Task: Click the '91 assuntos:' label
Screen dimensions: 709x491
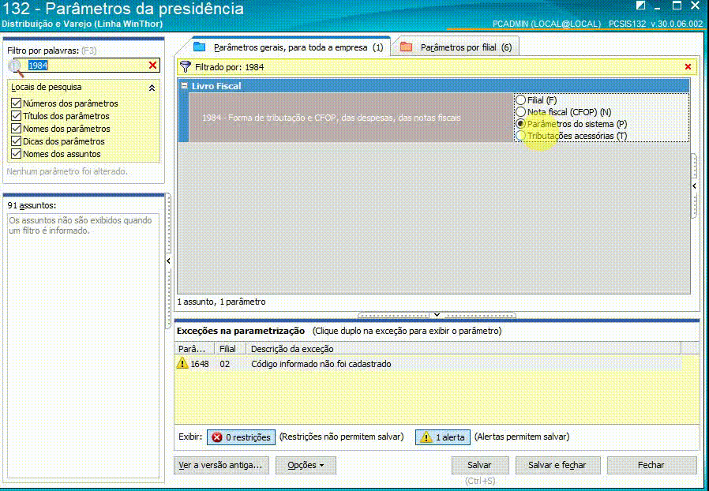Action: (x=32, y=205)
